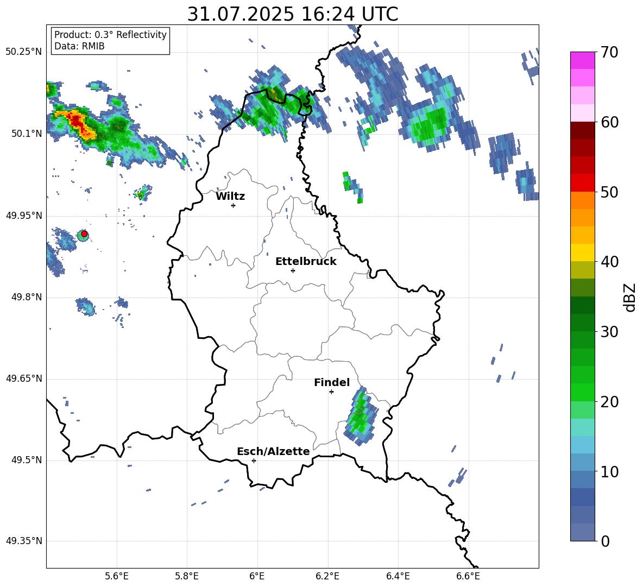
Task: Click the dBZ colorbar axis label
Action: 630,297
